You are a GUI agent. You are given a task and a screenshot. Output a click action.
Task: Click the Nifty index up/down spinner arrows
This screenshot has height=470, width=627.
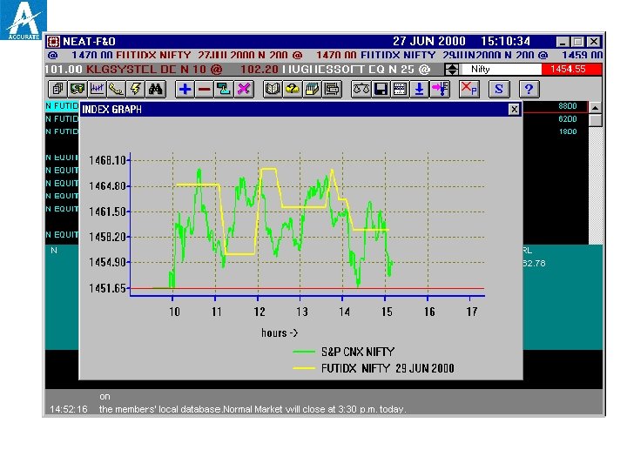coord(452,70)
